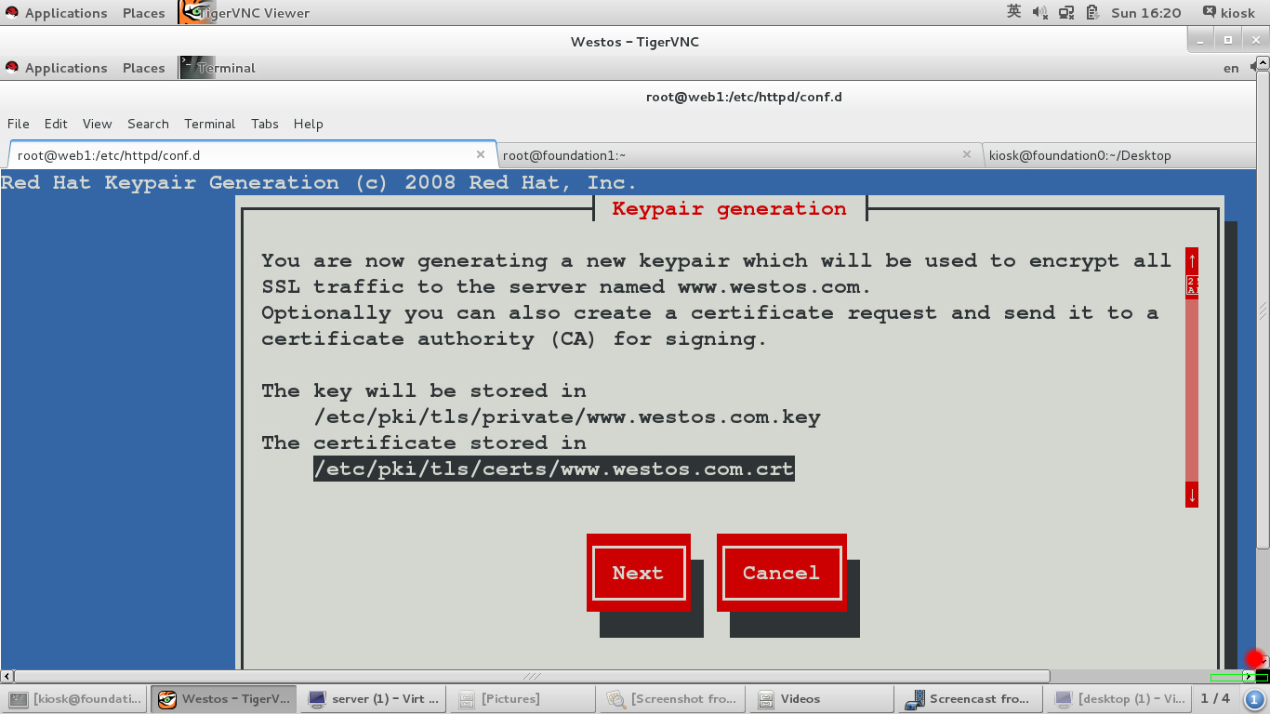Close the root@foundation1 terminal tab
This screenshot has height=714, width=1270.
tap(967, 154)
